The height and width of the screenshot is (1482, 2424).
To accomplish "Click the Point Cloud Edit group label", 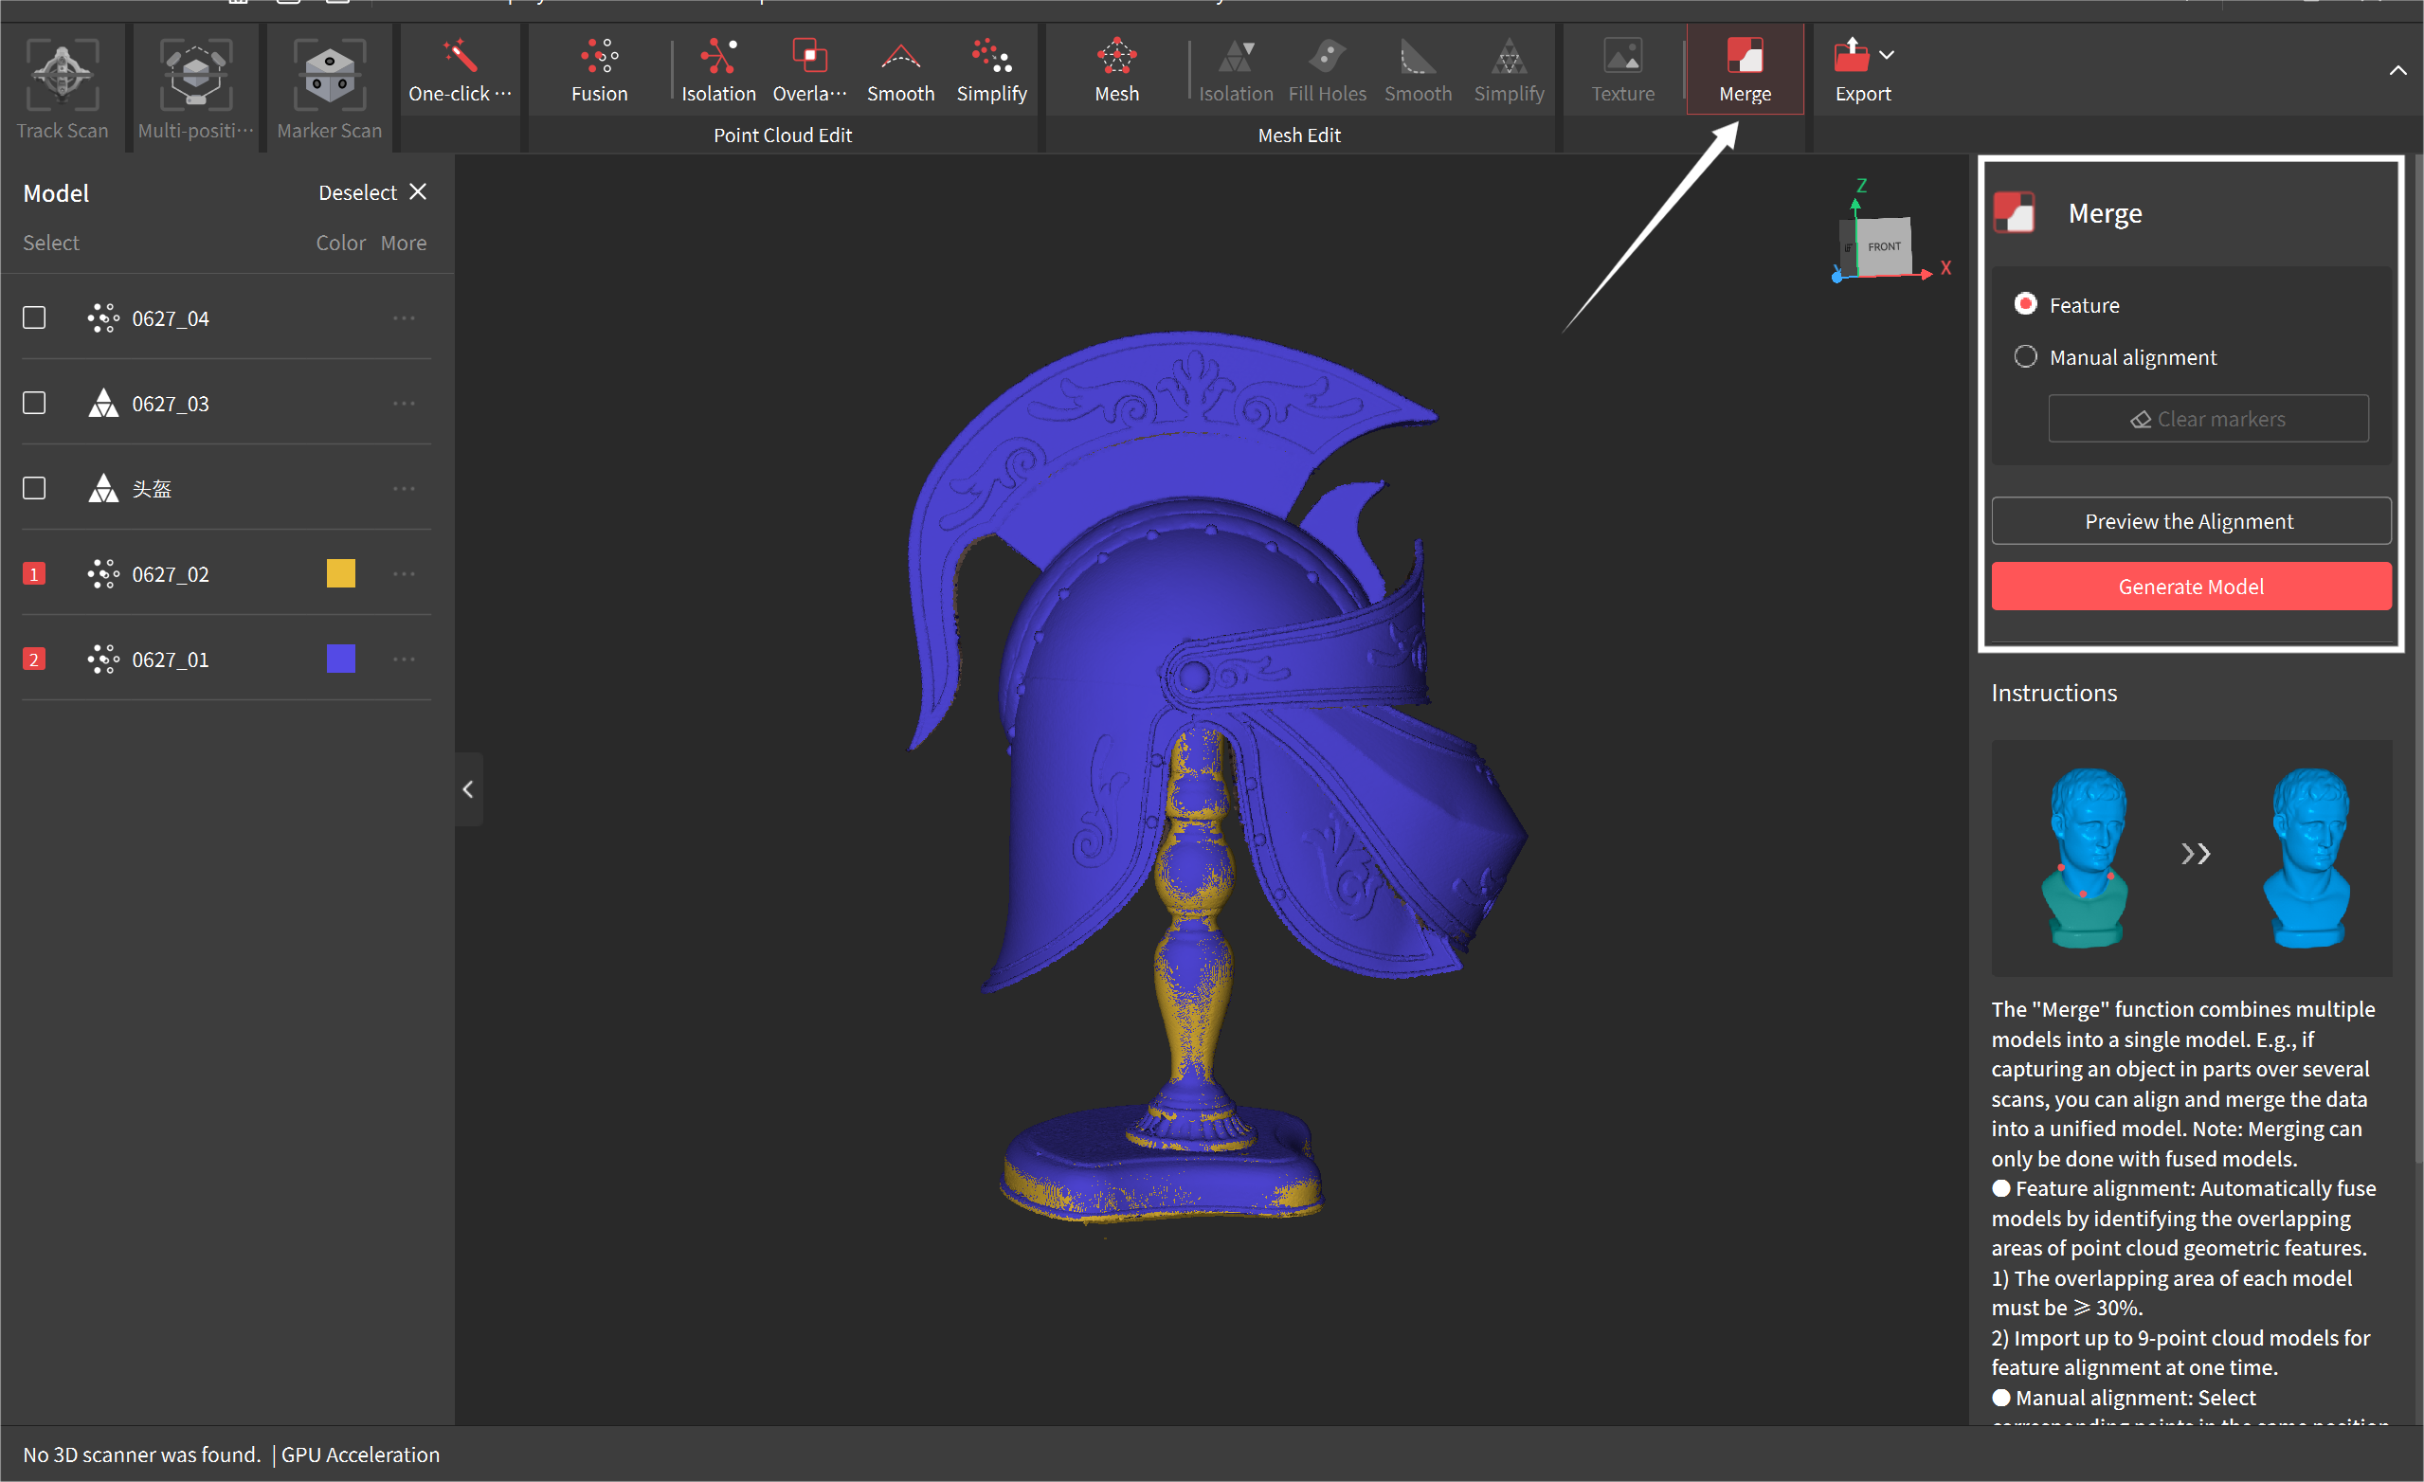I will pyautogui.click(x=782, y=135).
